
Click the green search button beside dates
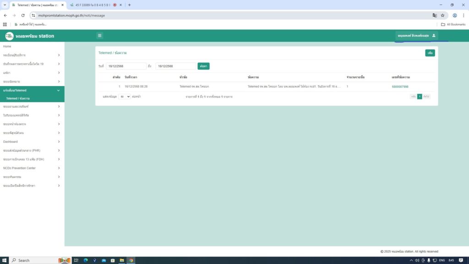[x=203, y=66]
